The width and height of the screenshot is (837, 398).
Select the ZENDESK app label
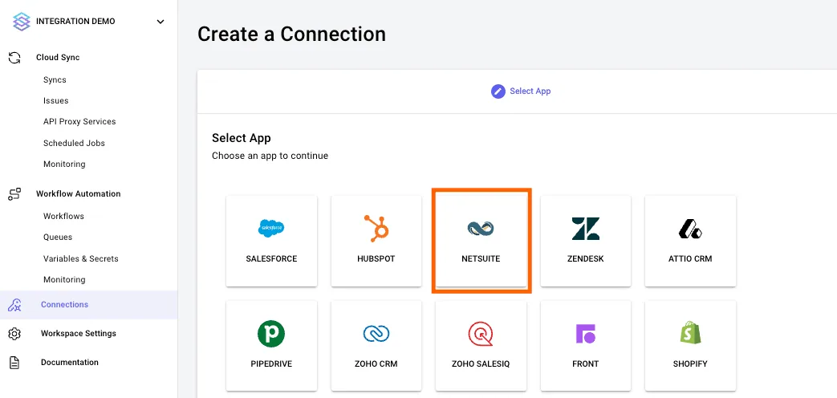pos(586,258)
